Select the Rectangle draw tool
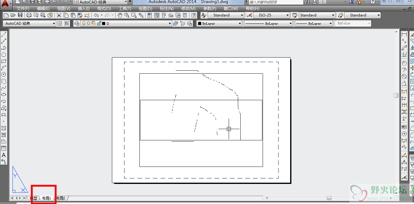The image size is (414, 204). [4, 61]
